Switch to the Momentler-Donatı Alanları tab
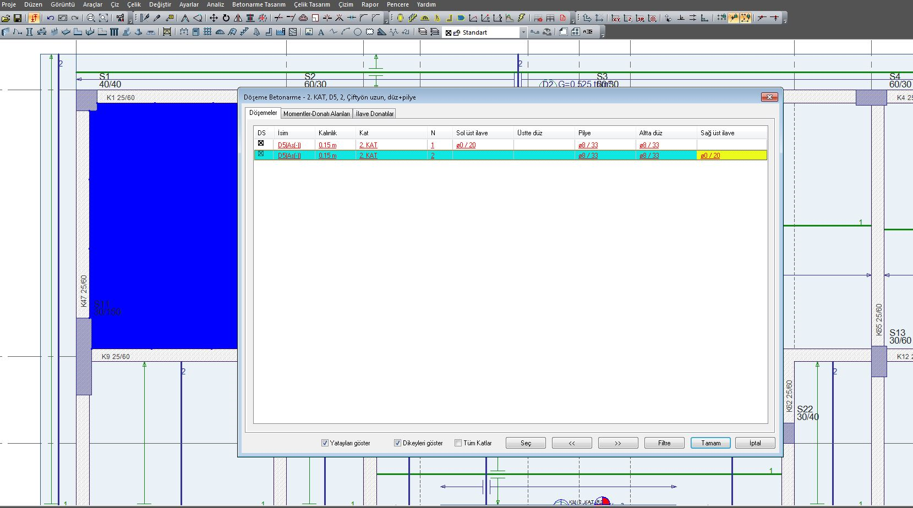Screen dimensions: 913x508 316,114
